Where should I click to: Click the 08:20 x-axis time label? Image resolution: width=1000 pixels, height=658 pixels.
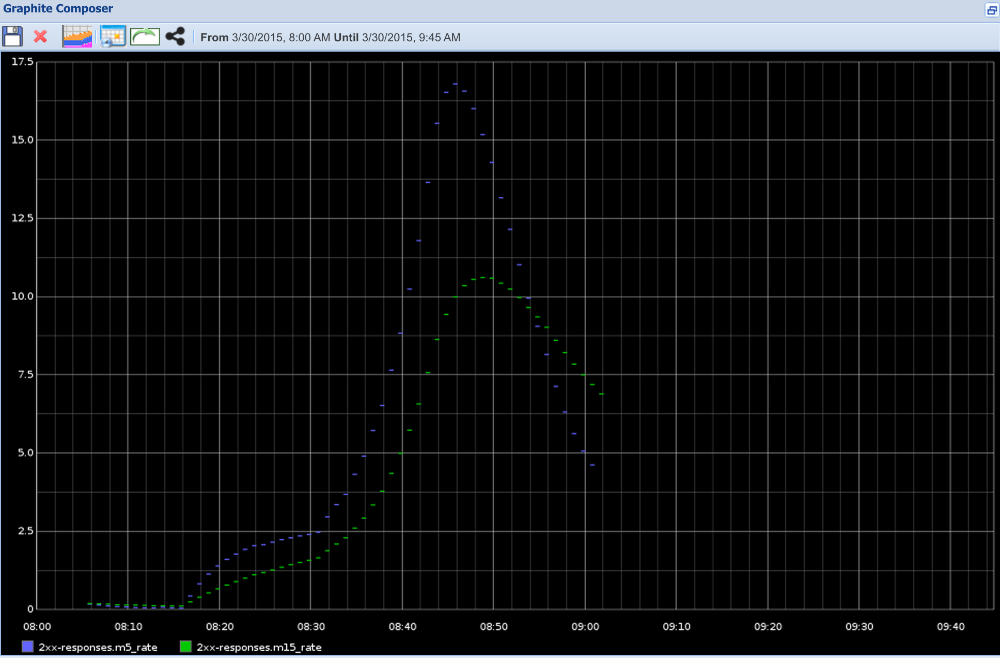tap(220, 626)
